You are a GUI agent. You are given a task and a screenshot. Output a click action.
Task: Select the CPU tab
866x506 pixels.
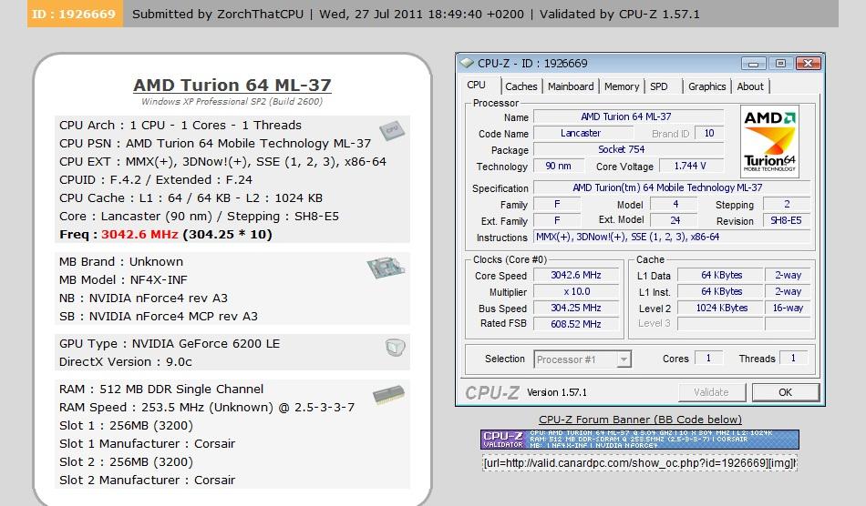click(476, 85)
